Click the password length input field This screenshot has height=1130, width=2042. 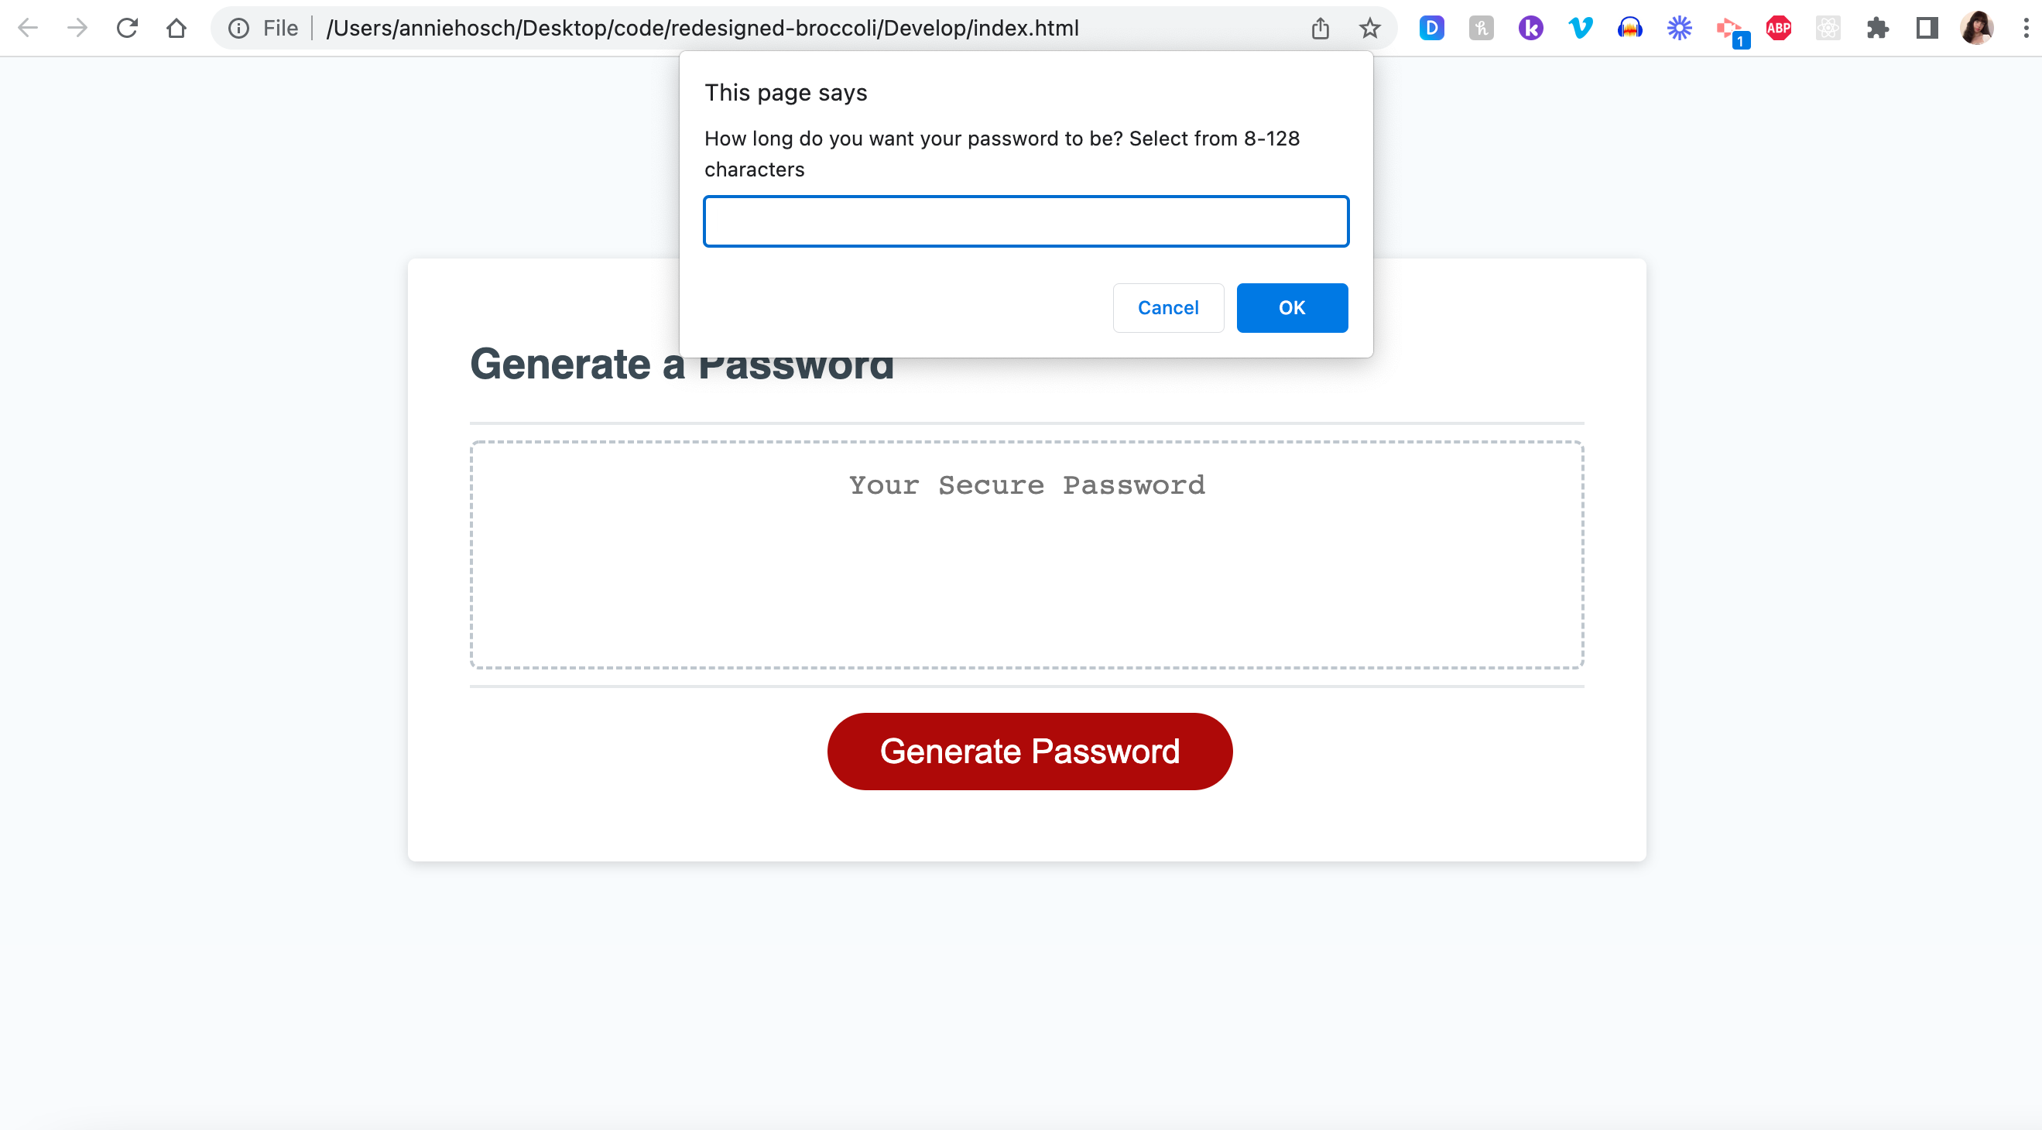click(x=1025, y=221)
